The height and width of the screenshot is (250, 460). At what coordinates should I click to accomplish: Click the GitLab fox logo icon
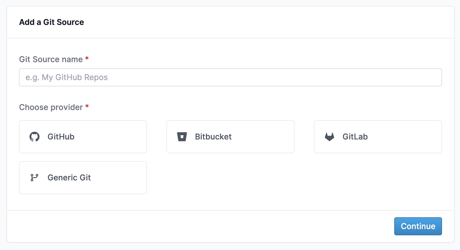[329, 137]
